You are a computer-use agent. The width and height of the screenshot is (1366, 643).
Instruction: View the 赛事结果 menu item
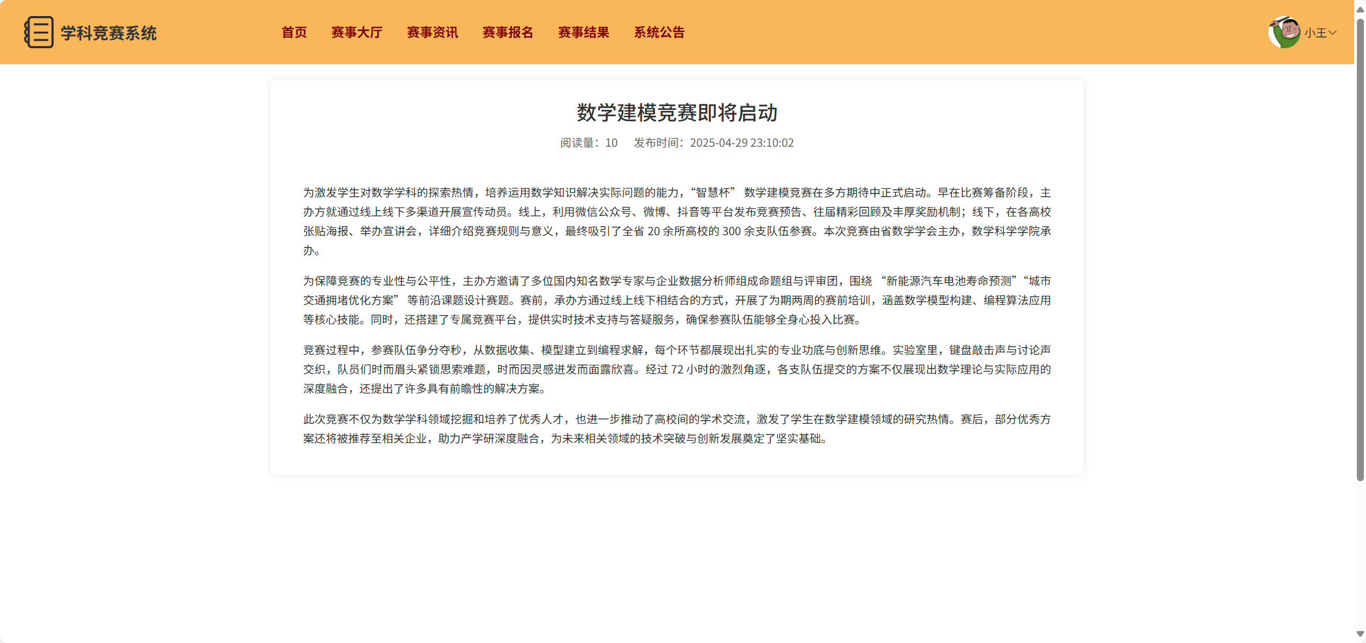[x=583, y=33]
